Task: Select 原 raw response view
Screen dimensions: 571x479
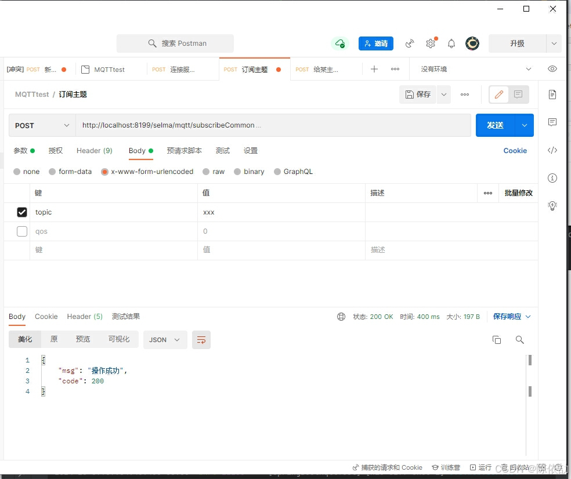Action: pyautogui.click(x=54, y=339)
